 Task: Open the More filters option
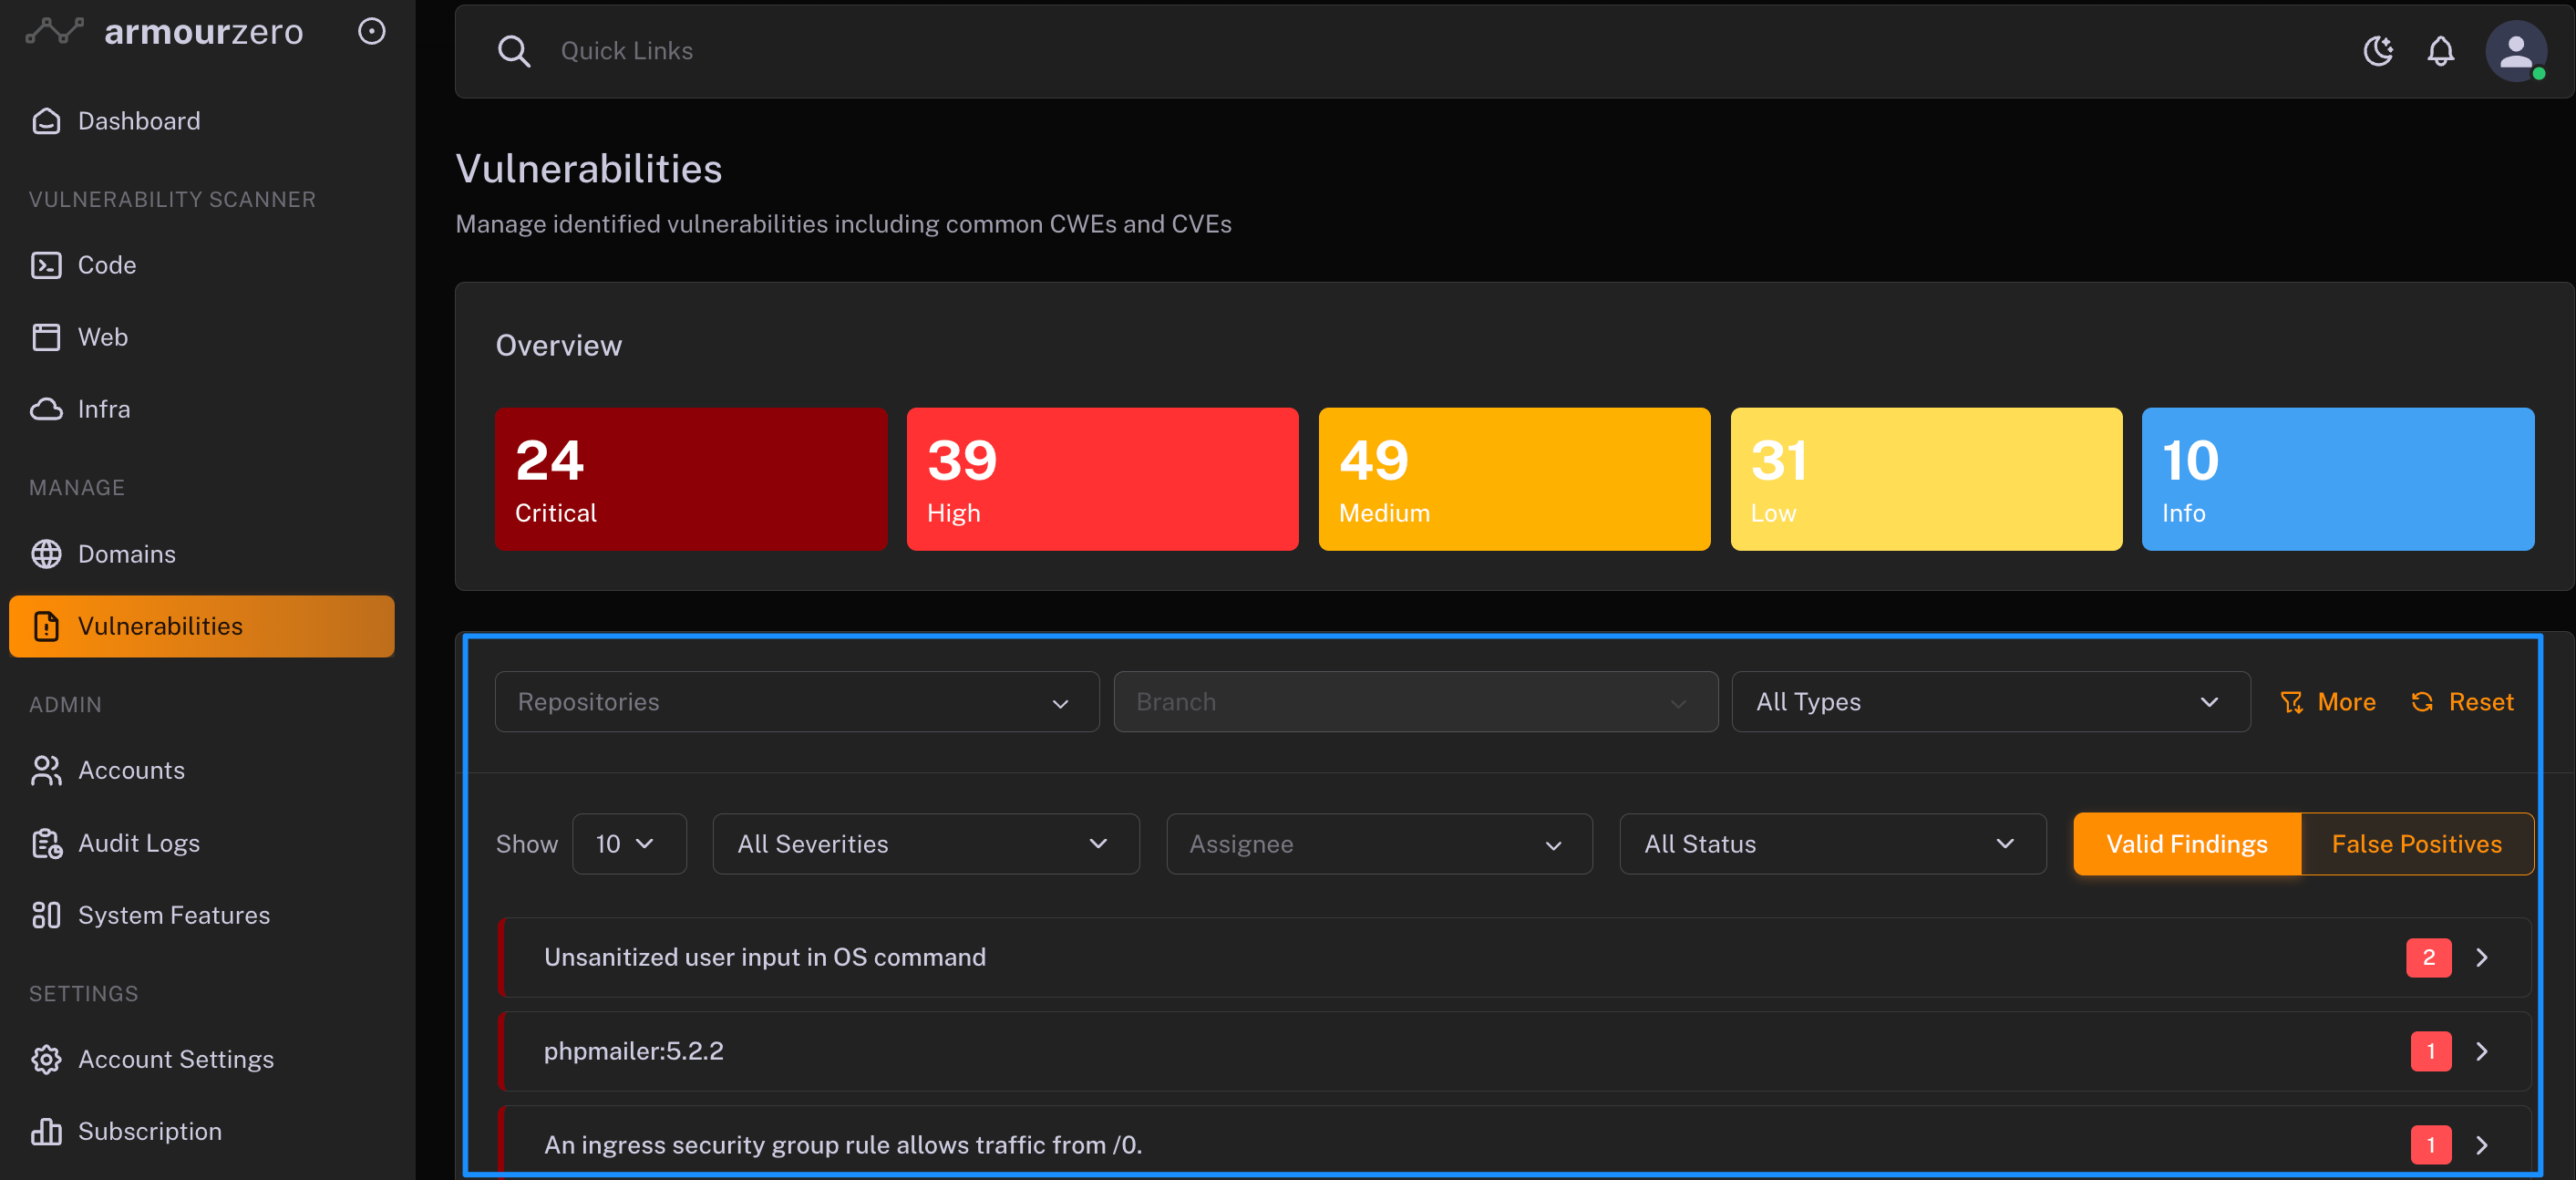click(x=2328, y=702)
